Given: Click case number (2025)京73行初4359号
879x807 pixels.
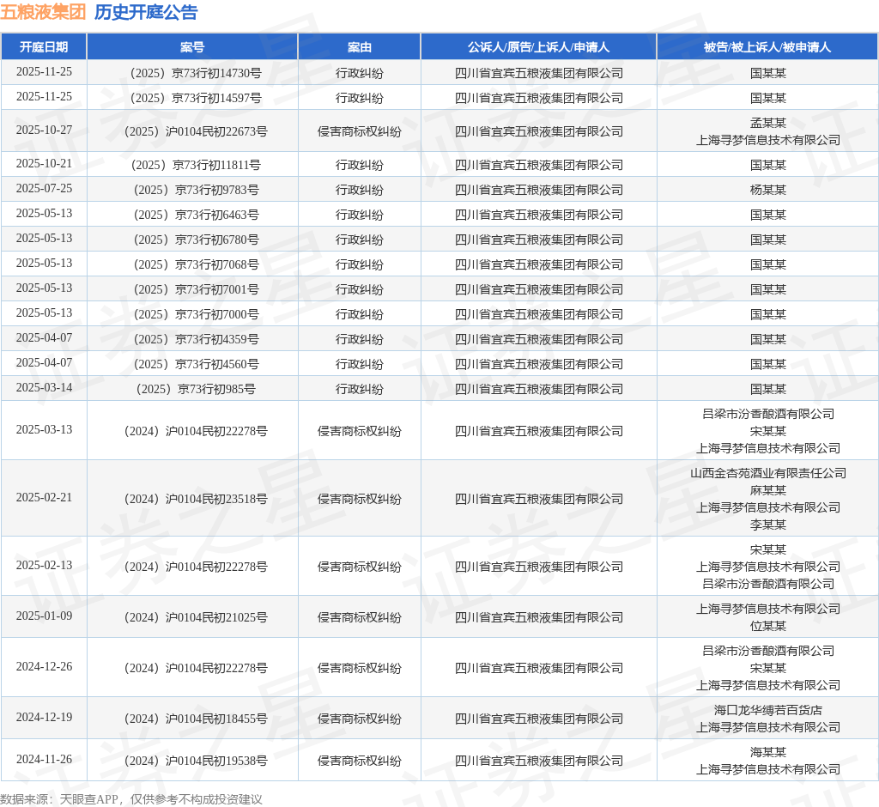Looking at the screenshot, I should [192, 339].
